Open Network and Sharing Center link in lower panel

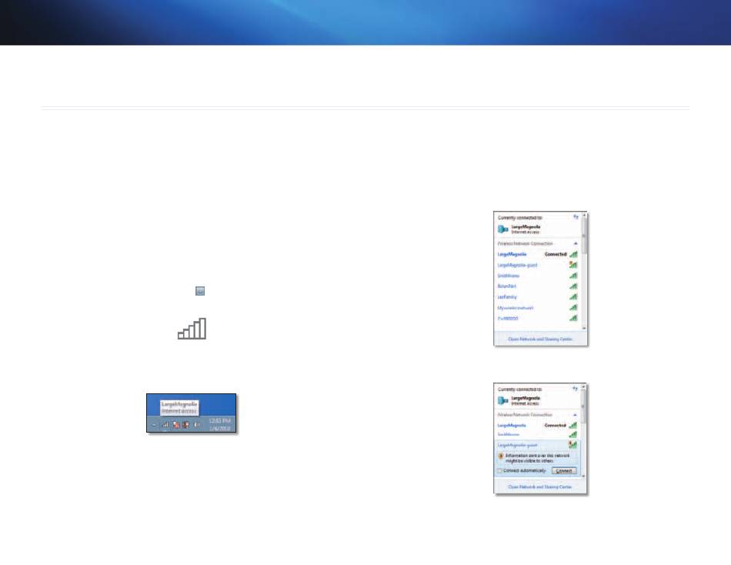click(x=539, y=486)
